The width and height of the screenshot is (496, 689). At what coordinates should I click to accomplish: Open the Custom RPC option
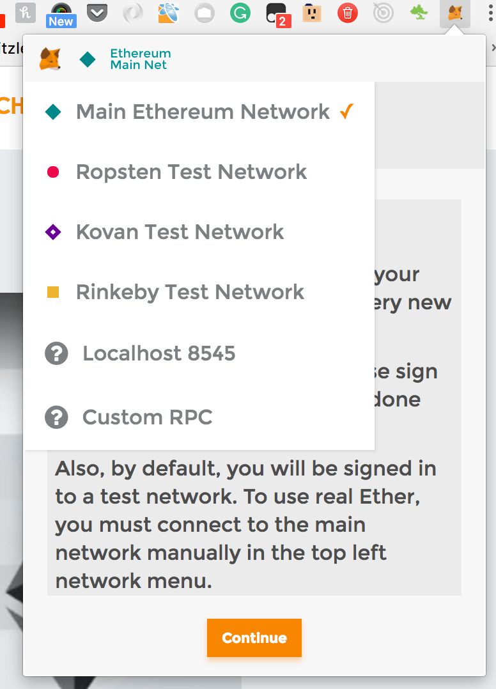click(199, 417)
